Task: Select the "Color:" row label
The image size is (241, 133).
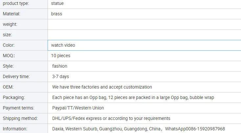Action: (9, 45)
